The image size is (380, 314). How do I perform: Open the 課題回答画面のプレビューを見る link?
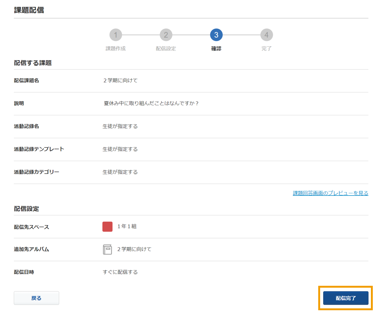[x=330, y=193]
